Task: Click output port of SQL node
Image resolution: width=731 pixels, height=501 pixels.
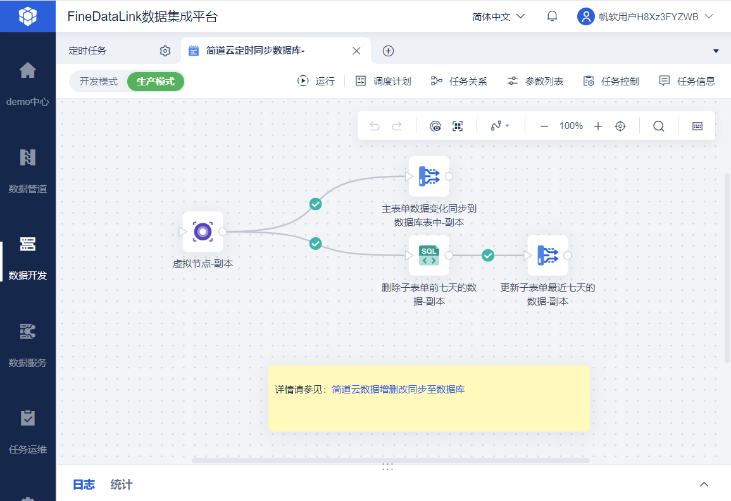Action: tap(449, 256)
